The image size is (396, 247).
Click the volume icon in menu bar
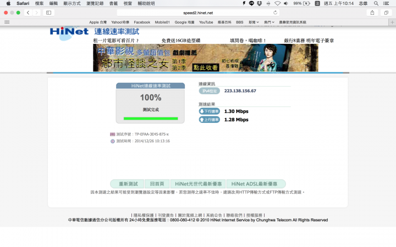point(286,3)
